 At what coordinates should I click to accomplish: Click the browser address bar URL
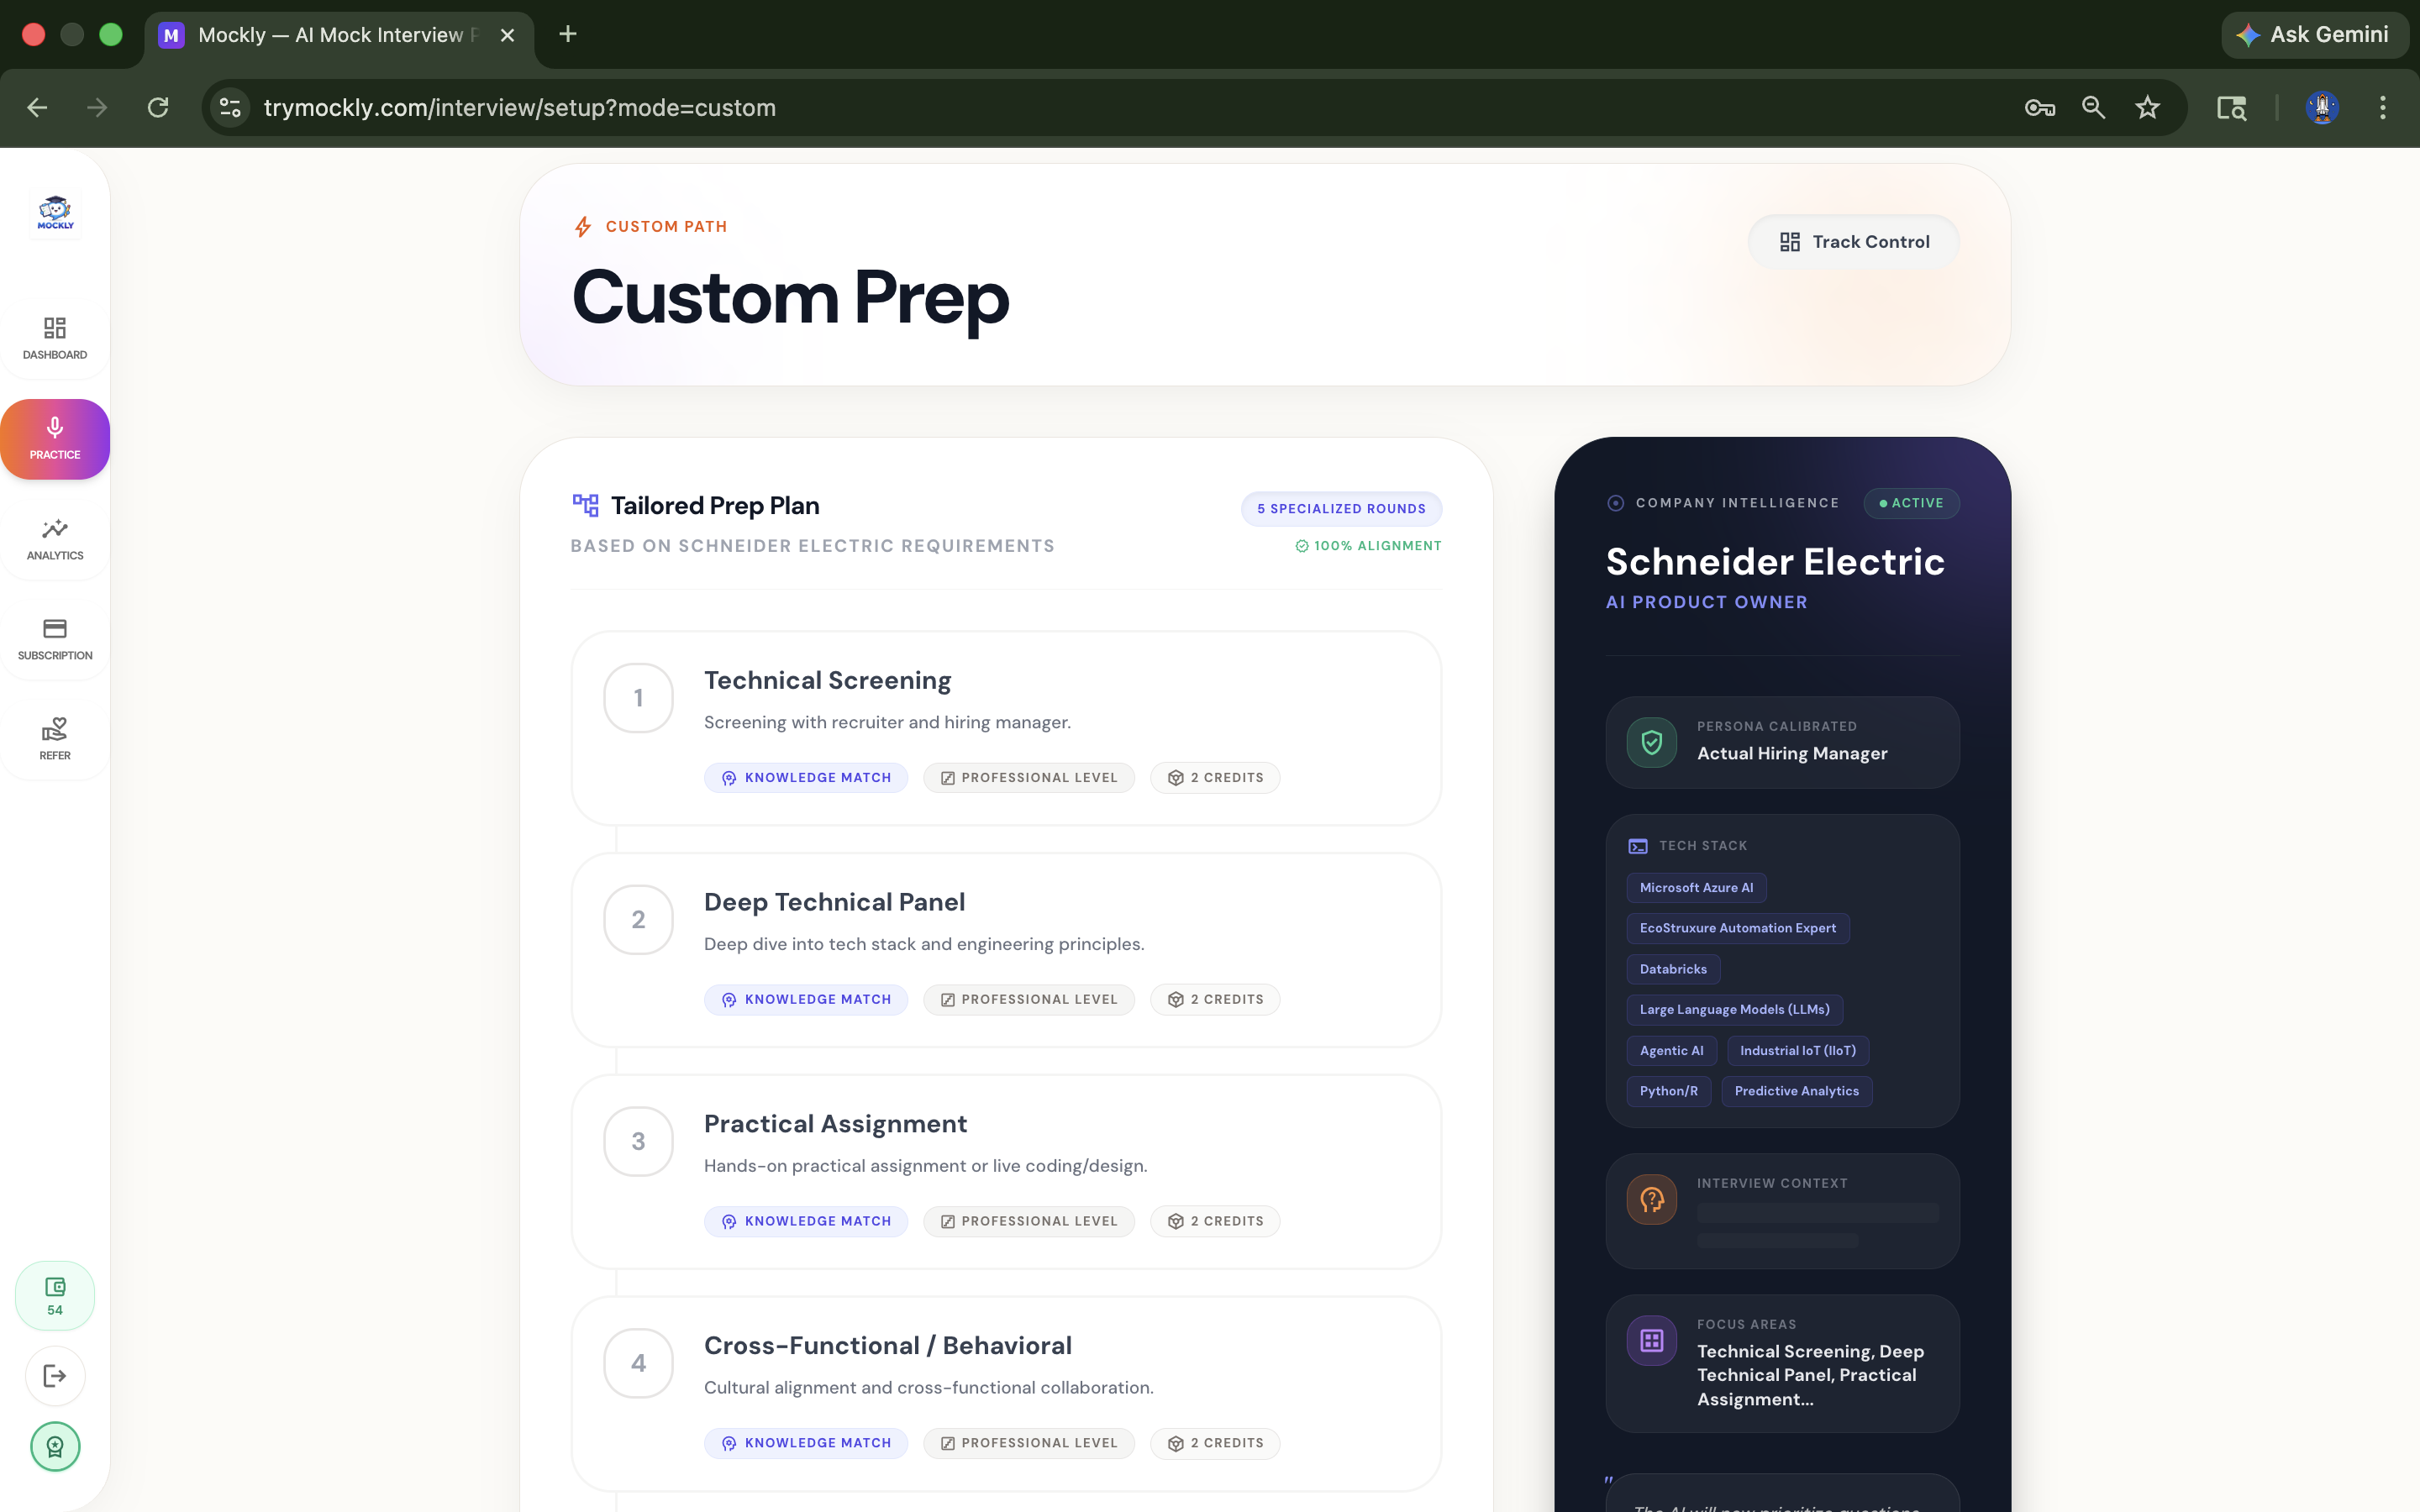520,108
